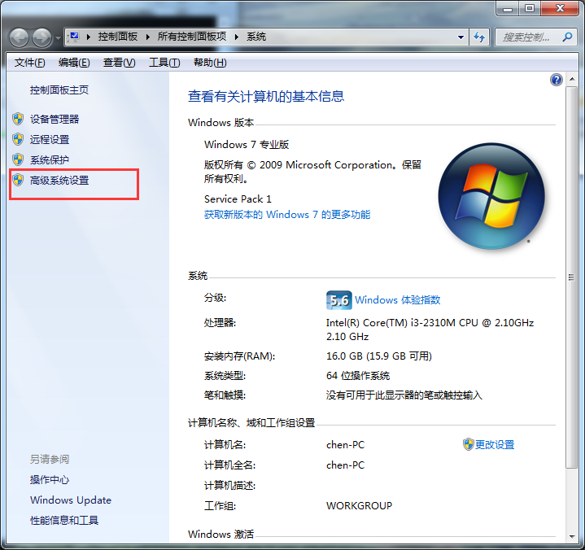Open Windows 体验指数 link
Viewport: 585px width, 550px height.
(397, 300)
